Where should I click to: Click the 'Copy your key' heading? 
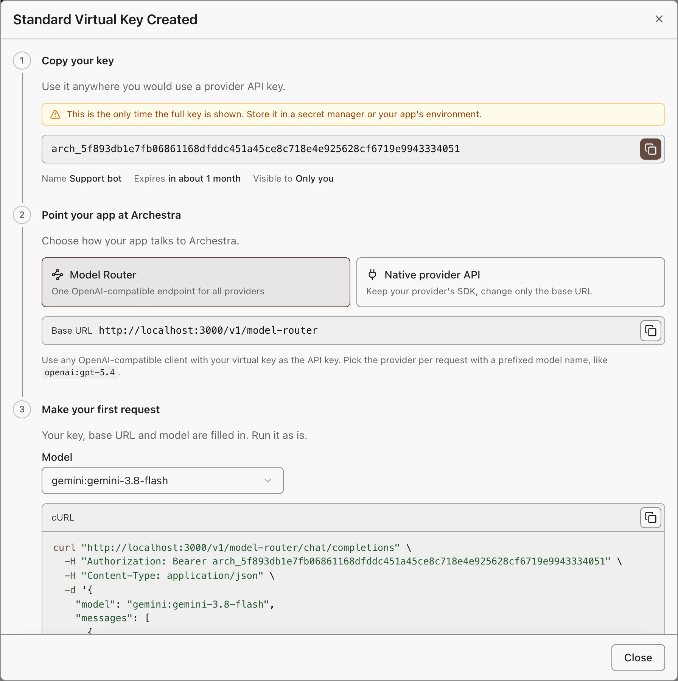78,61
